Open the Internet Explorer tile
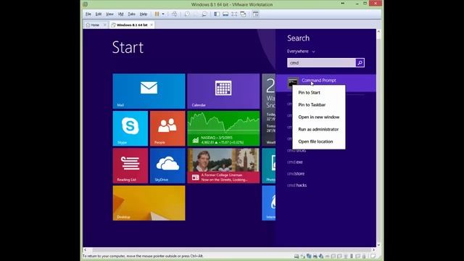464x261 pixels. tap(269, 203)
